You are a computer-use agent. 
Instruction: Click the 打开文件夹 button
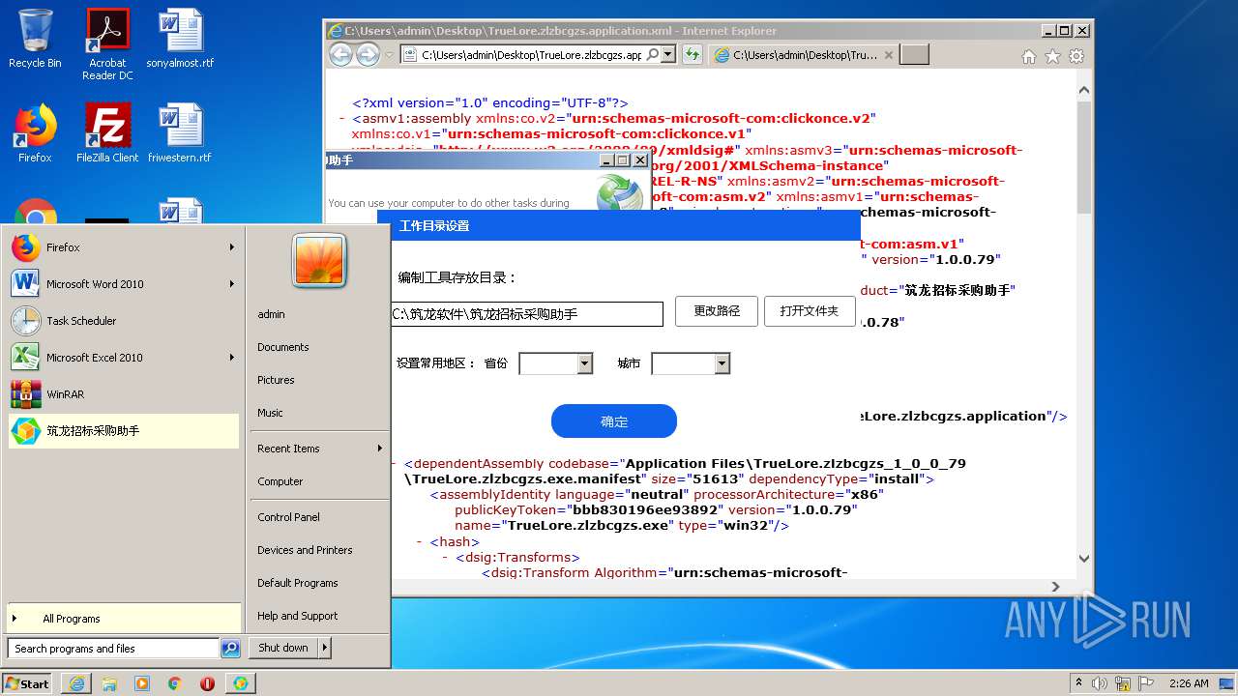[810, 311]
